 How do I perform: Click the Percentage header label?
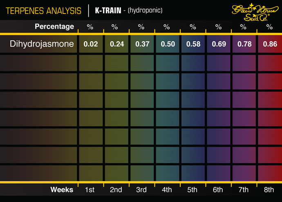[x=54, y=27]
